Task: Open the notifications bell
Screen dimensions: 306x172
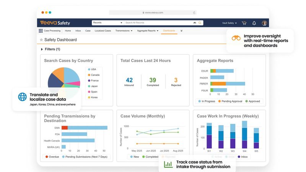Action: click(x=254, y=23)
